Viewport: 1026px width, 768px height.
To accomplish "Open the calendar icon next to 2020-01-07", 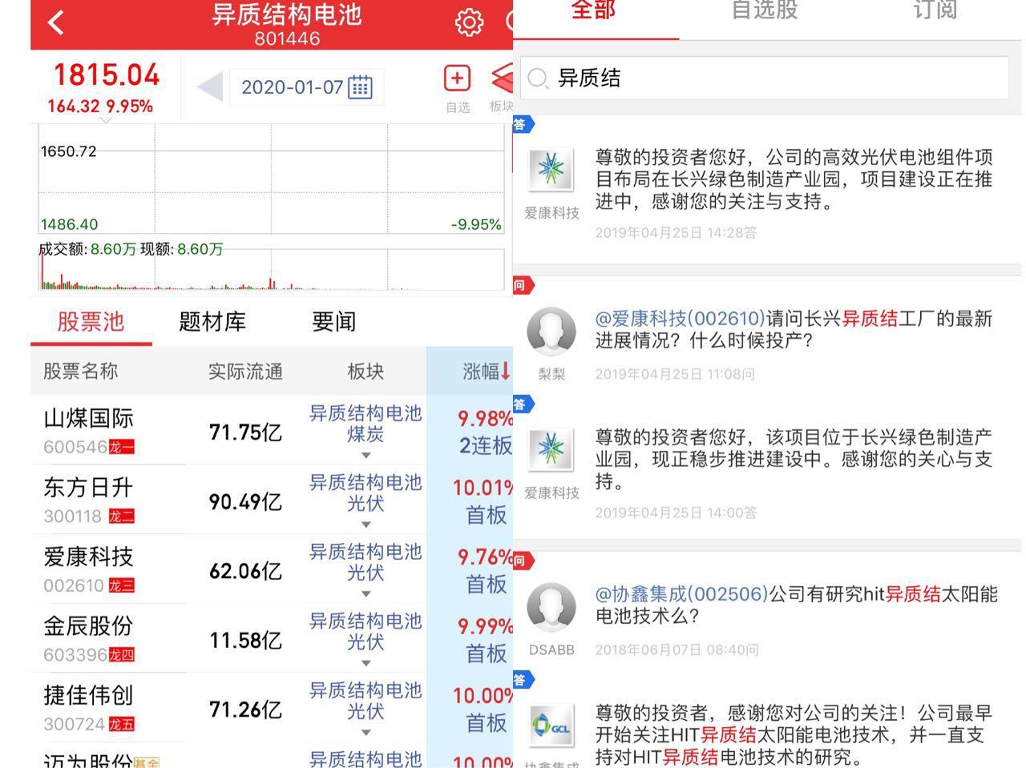I will point(359,86).
